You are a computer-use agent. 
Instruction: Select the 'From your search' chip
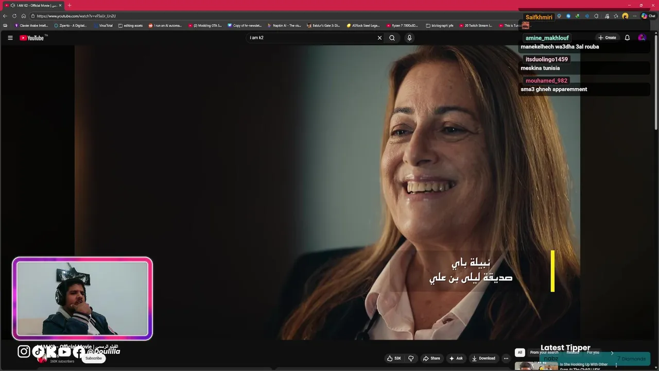[x=544, y=352]
